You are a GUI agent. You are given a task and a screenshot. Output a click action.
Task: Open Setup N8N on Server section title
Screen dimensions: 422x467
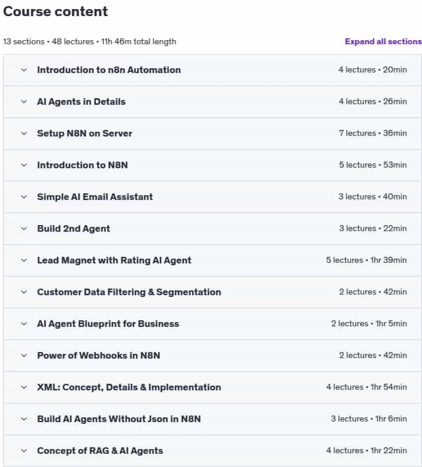coord(84,134)
